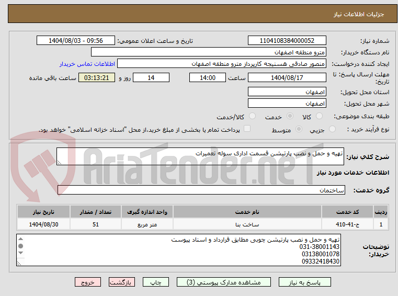Click scroll down arrow in توضیحات خریدار box
This screenshot has width=398, height=296.
pos(21,253)
